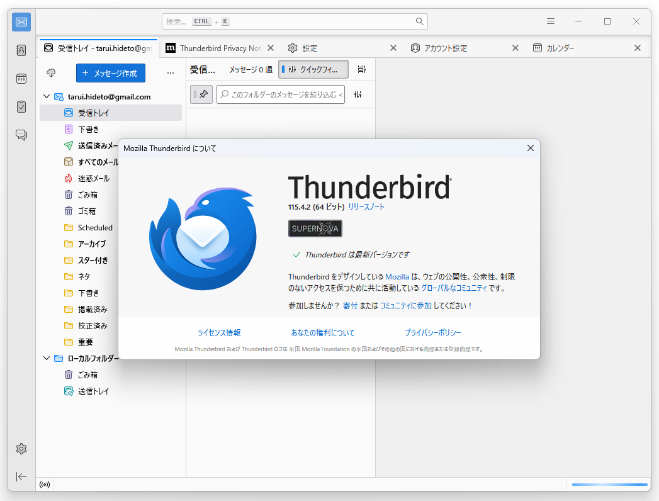This screenshot has height=501, width=659.
Task: Toggle the クイックフィルター button
Action: (313, 69)
